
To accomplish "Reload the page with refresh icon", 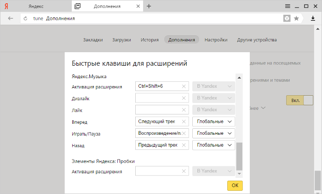I will tap(25, 18).
